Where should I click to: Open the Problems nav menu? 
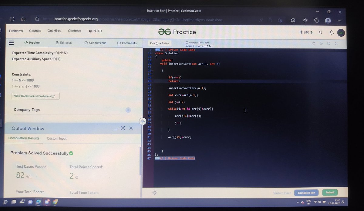coord(16,31)
